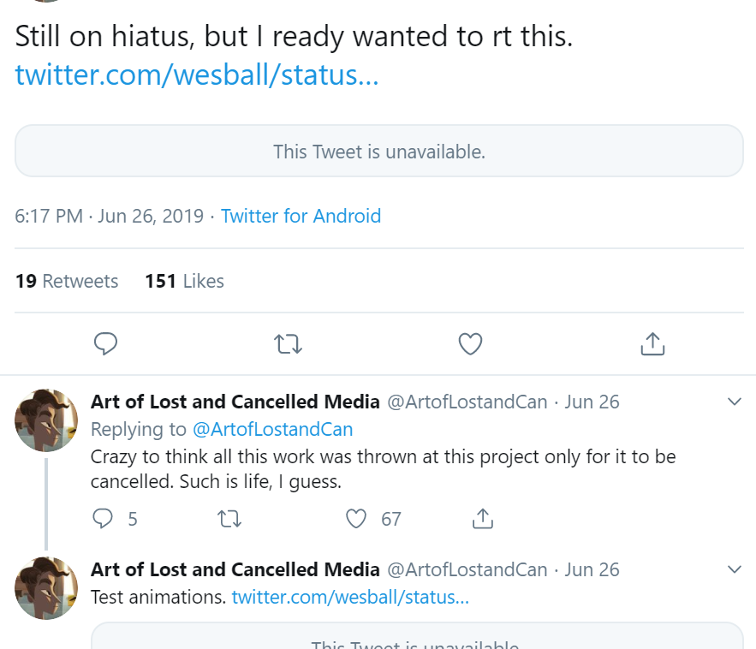
Task: Click the @ArtofLostandCan mention in 'Replying to'
Action: click(273, 429)
